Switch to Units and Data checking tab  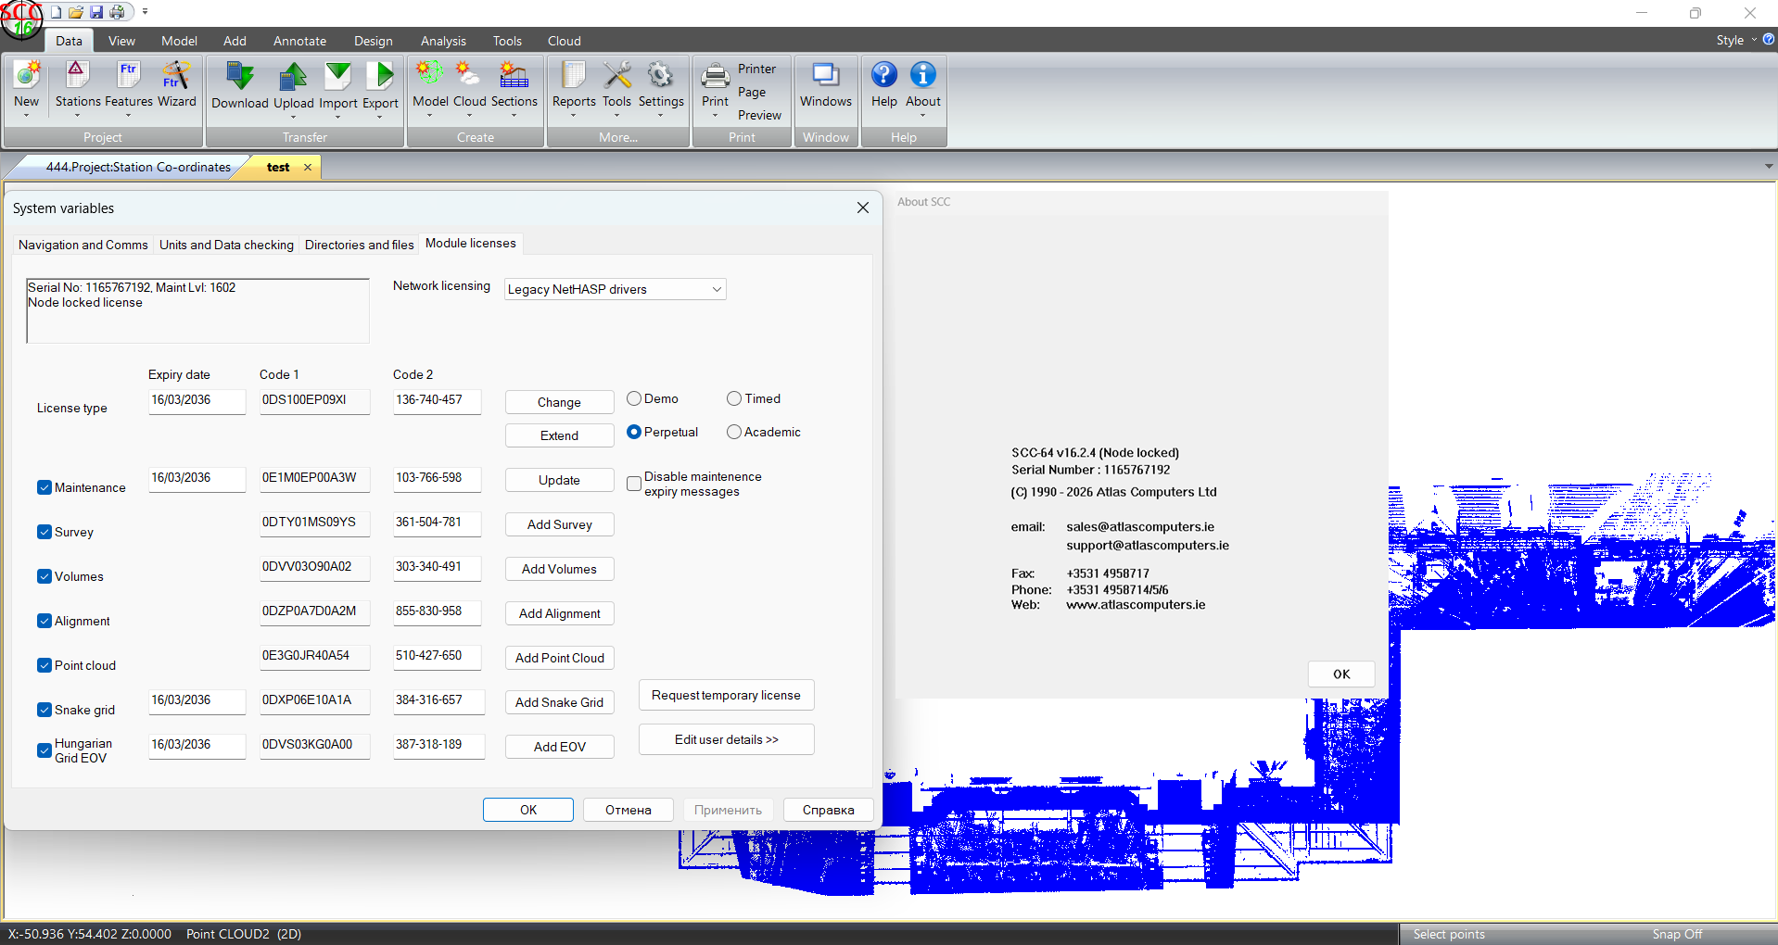click(x=226, y=245)
